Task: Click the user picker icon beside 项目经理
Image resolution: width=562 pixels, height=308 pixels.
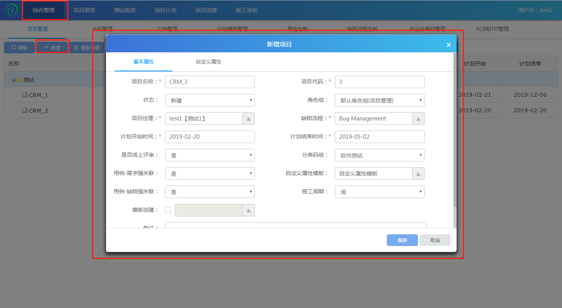Action: [249, 119]
